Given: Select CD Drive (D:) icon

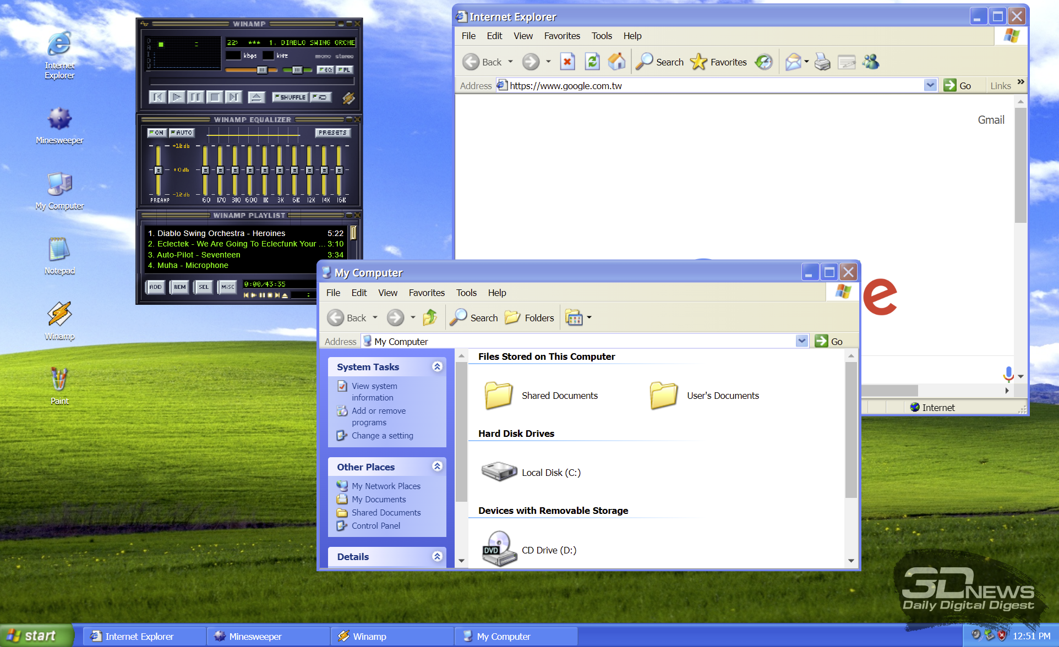Looking at the screenshot, I should [499, 549].
